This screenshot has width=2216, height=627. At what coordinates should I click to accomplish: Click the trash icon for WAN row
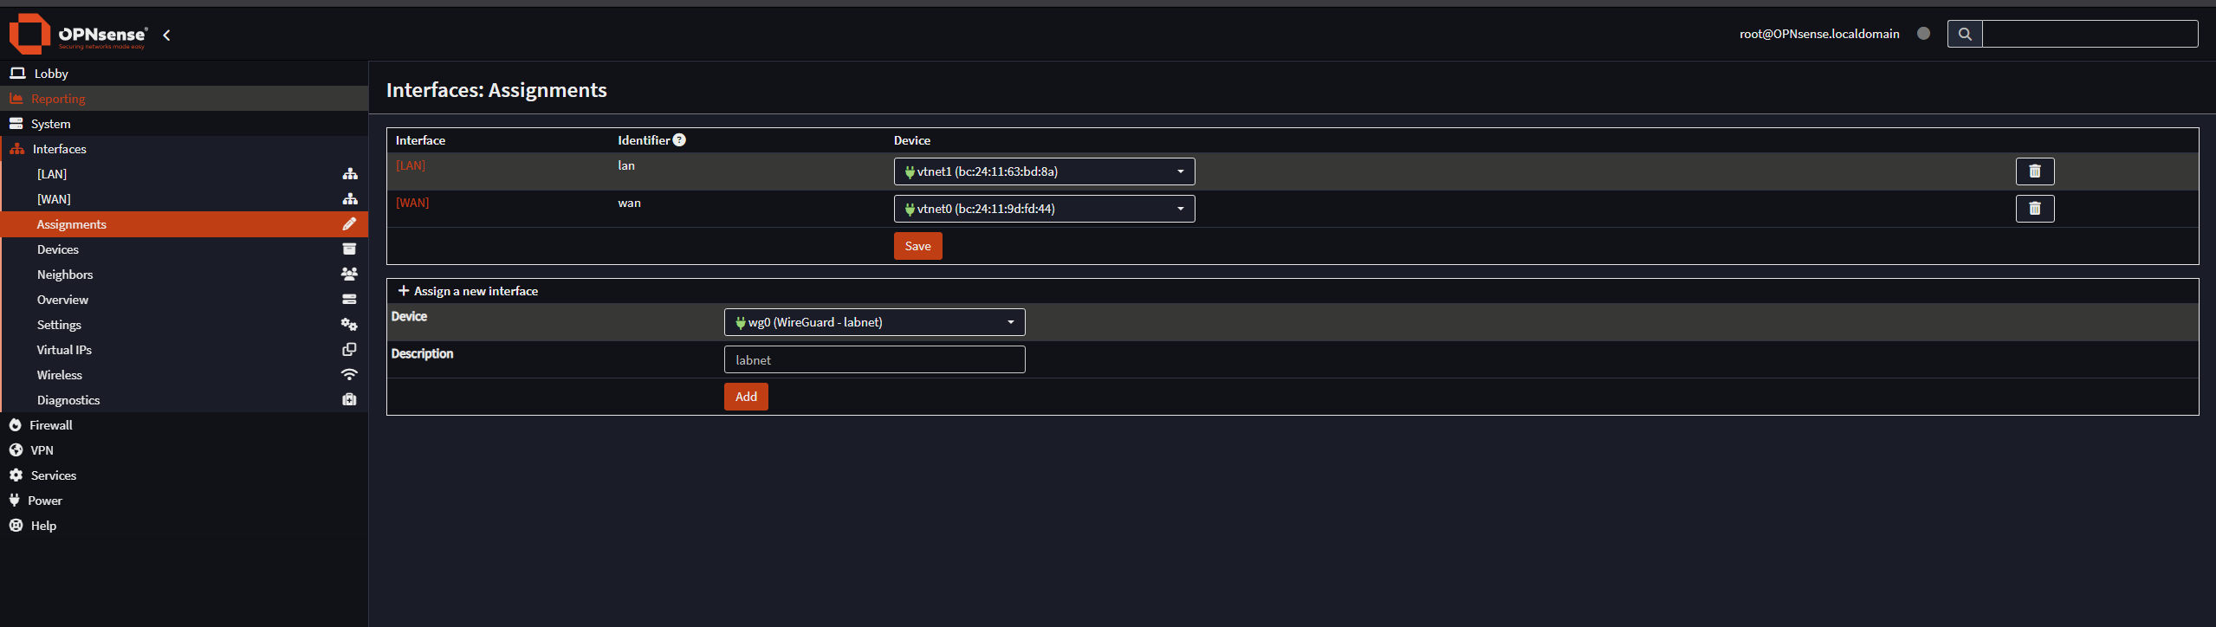click(x=2034, y=209)
